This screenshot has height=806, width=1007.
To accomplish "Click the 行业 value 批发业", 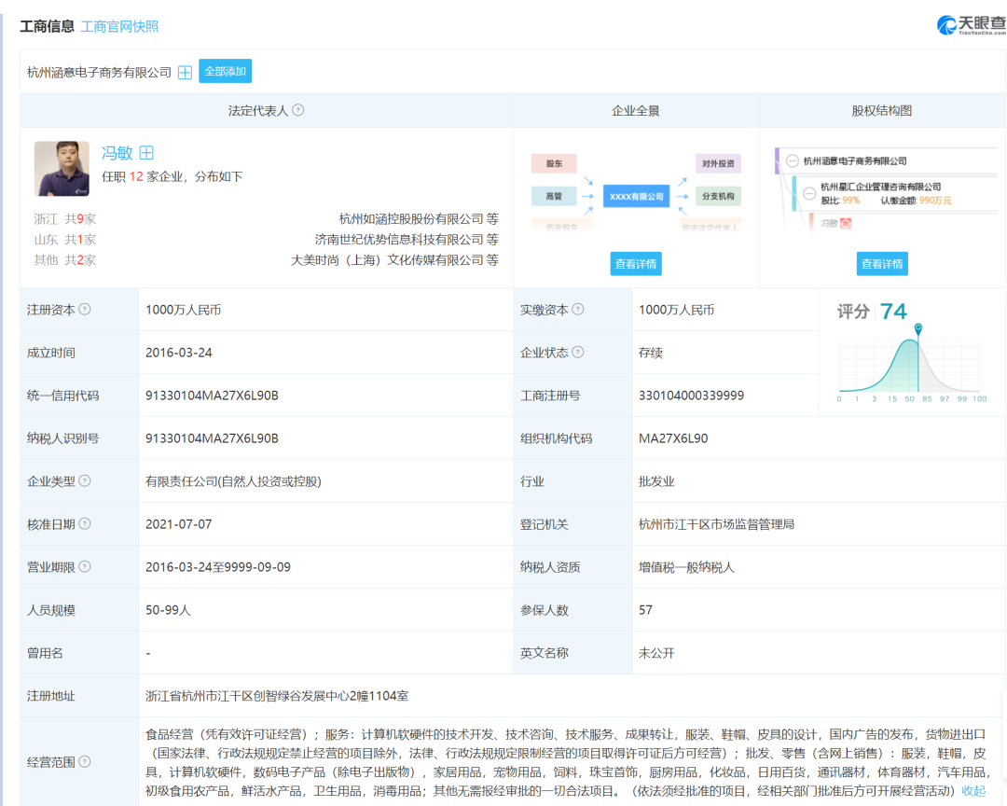I will (x=656, y=481).
